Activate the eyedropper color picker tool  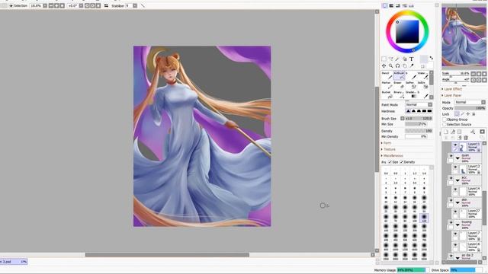(x=412, y=66)
